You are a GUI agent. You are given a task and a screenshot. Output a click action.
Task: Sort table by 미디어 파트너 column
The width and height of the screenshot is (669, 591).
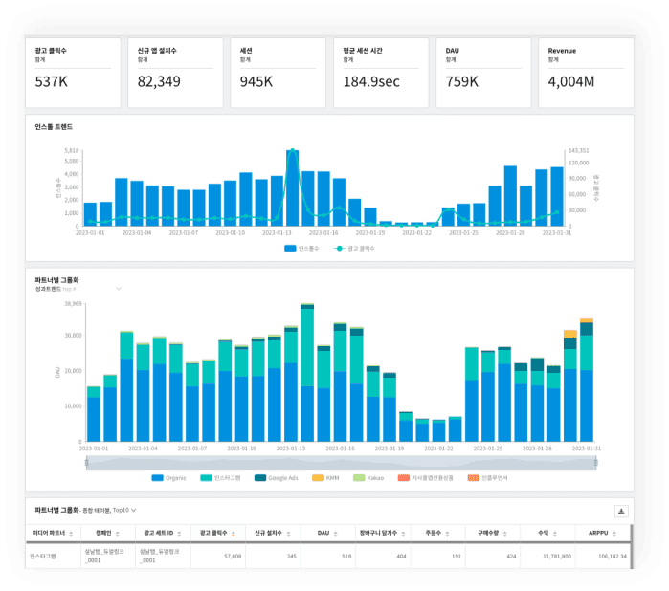(x=71, y=534)
